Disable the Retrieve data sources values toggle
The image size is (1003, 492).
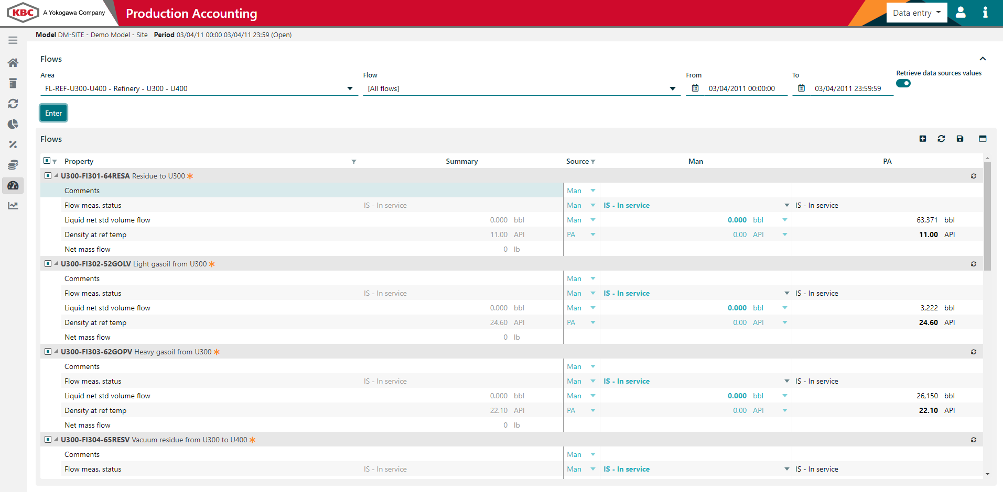[903, 83]
